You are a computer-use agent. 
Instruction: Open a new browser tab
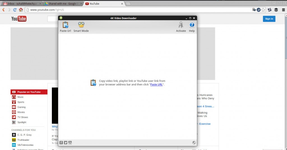coord(128,4)
